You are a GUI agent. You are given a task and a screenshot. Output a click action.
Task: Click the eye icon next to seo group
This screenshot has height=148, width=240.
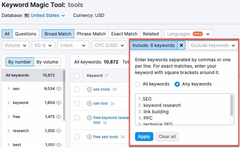pos(59,89)
